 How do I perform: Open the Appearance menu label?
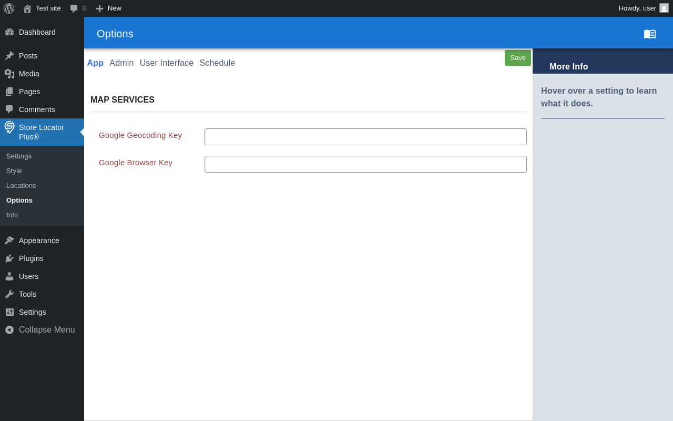(x=39, y=240)
